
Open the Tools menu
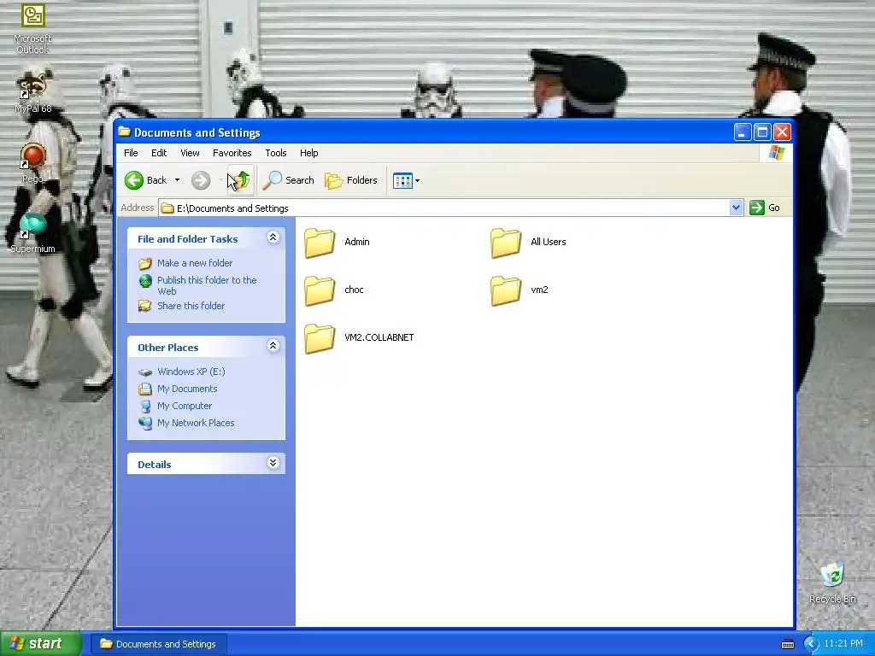276,153
